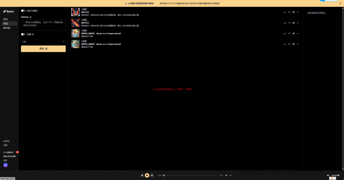Open the 订阅 subscribe link
This screenshot has height=180, width=344.
coord(5,145)
